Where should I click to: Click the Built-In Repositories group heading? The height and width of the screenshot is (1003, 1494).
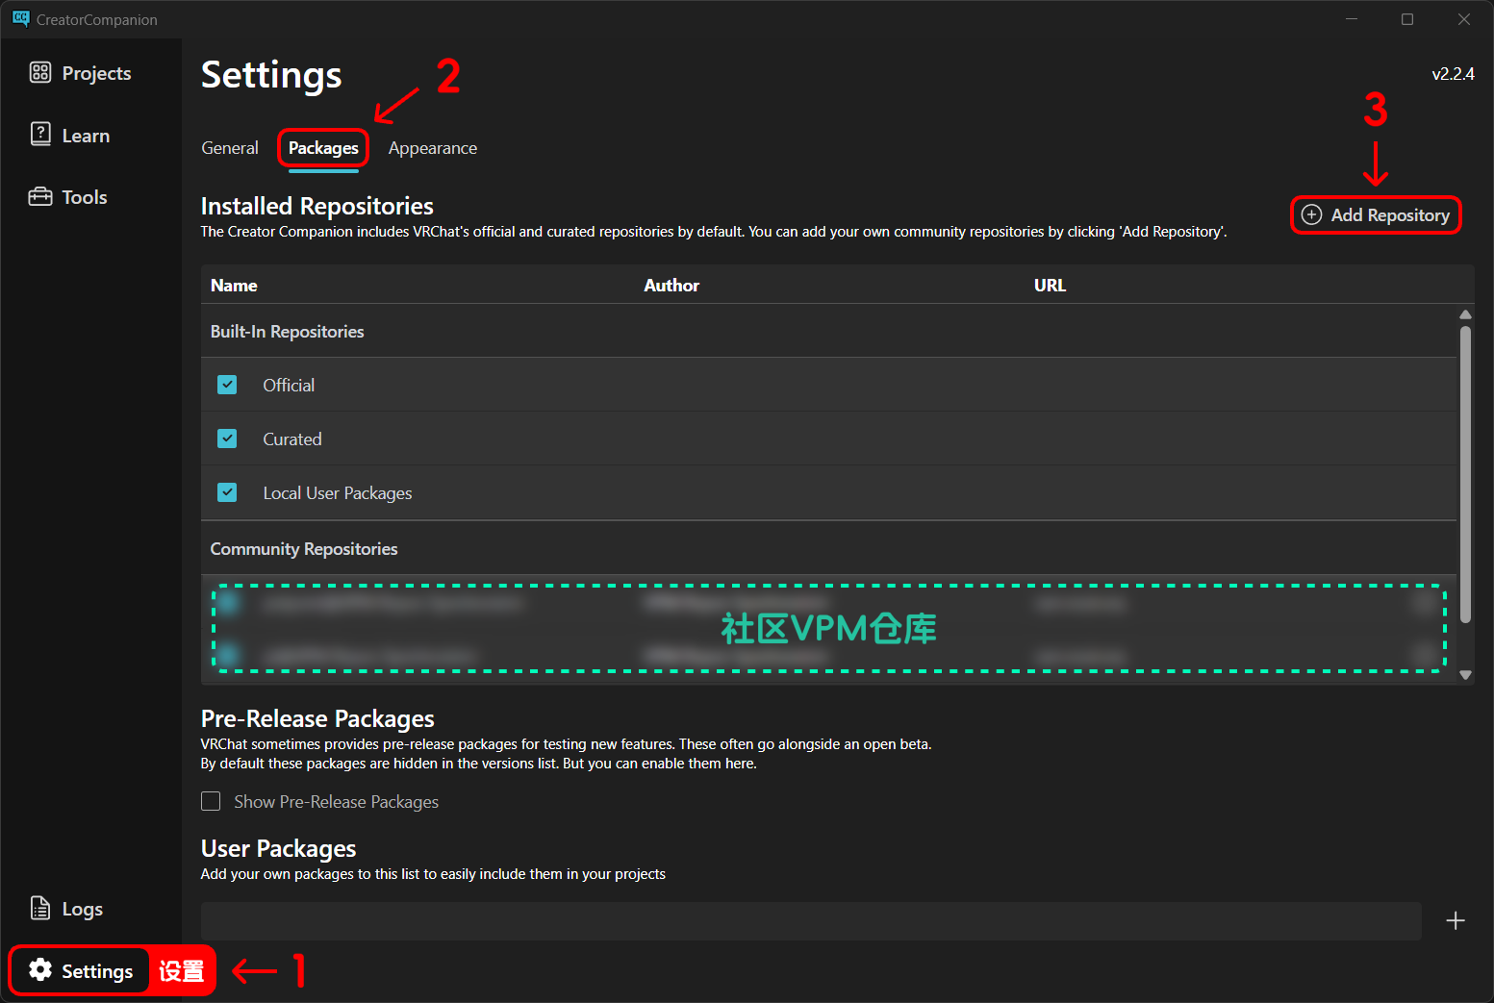[287, 332]
